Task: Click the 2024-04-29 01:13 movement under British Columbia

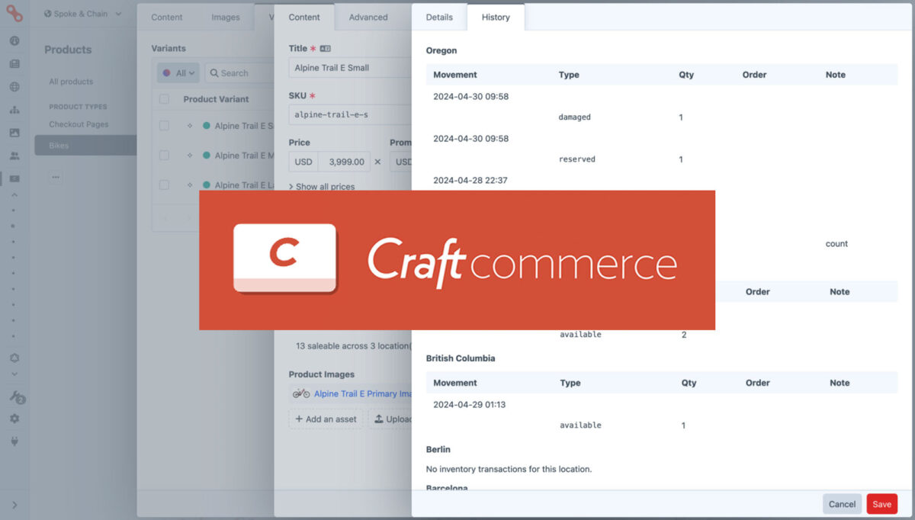Action: [x=469, y=404]
